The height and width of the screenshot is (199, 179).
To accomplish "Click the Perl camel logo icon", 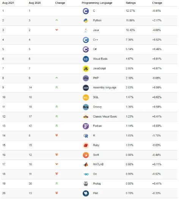I will [86, 193].
